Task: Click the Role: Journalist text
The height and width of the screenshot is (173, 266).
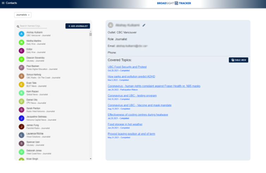Action: coord(117,39)
